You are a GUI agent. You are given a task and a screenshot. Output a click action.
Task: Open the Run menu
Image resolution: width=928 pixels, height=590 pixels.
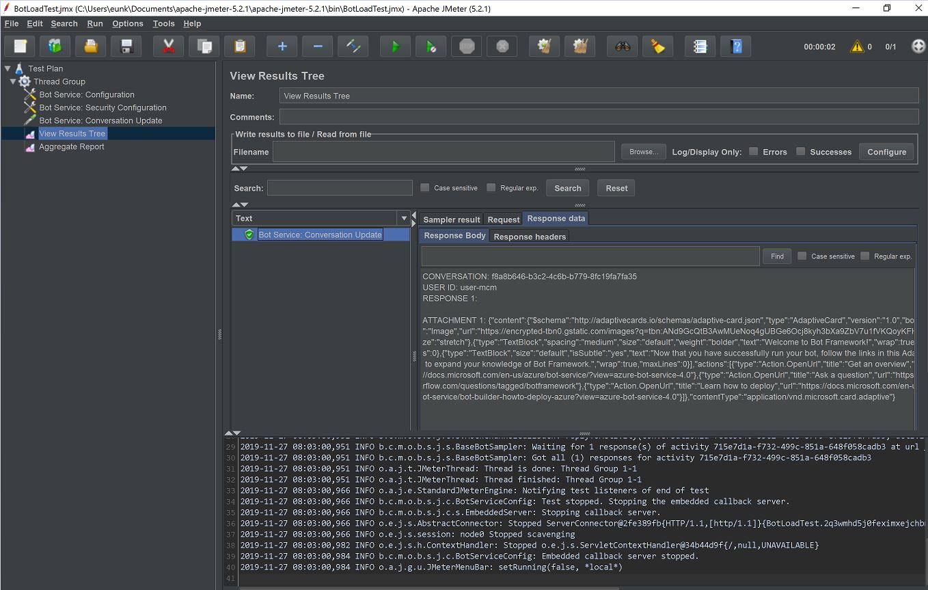point(95,23)
